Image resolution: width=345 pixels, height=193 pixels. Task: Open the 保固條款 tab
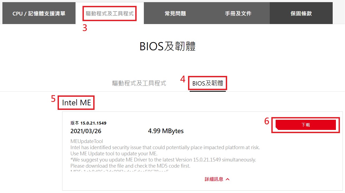click(301, 13)
